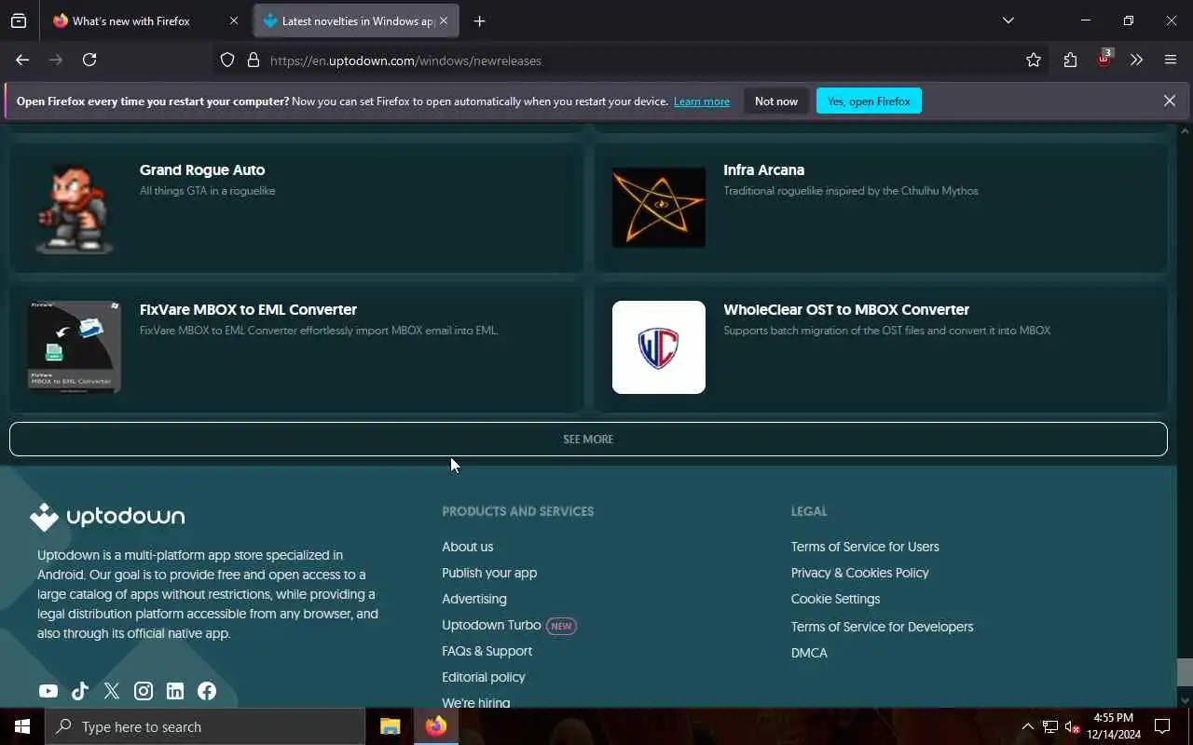Open WholeClear OST to MBOX Converter title
The width and height of the screenshot is (1193, 745).
846,309
